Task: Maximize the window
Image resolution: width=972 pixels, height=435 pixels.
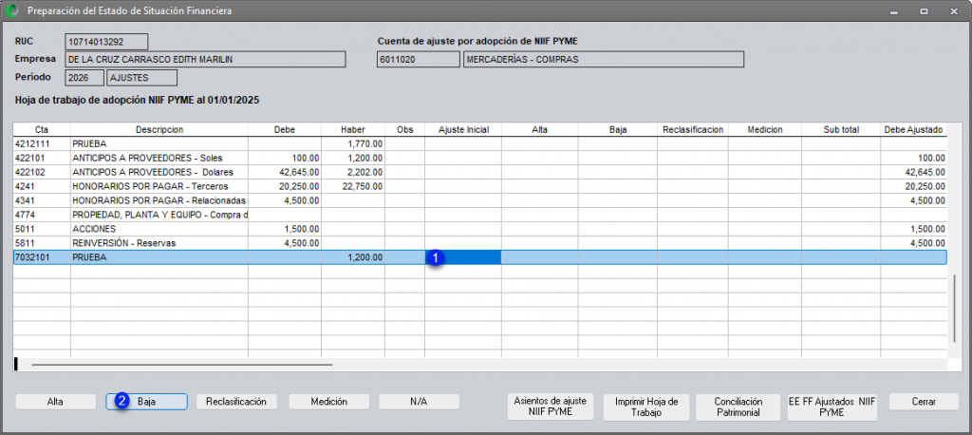Action: 924,11
